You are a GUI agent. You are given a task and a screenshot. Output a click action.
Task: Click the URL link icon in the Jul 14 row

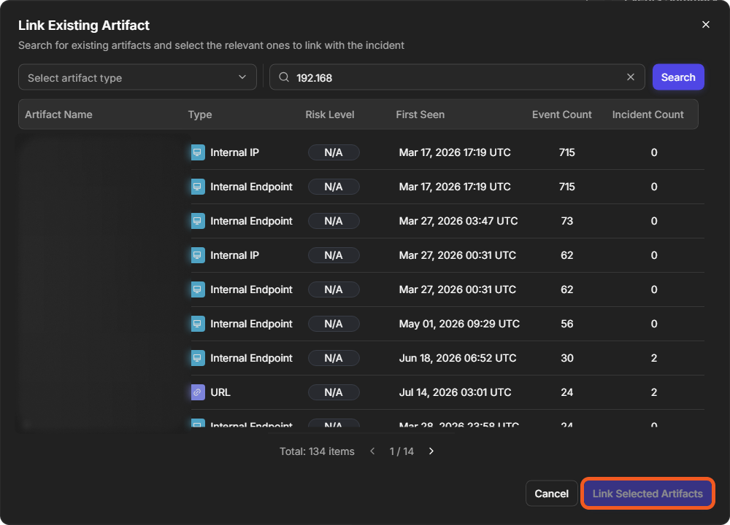pos(198,392)
